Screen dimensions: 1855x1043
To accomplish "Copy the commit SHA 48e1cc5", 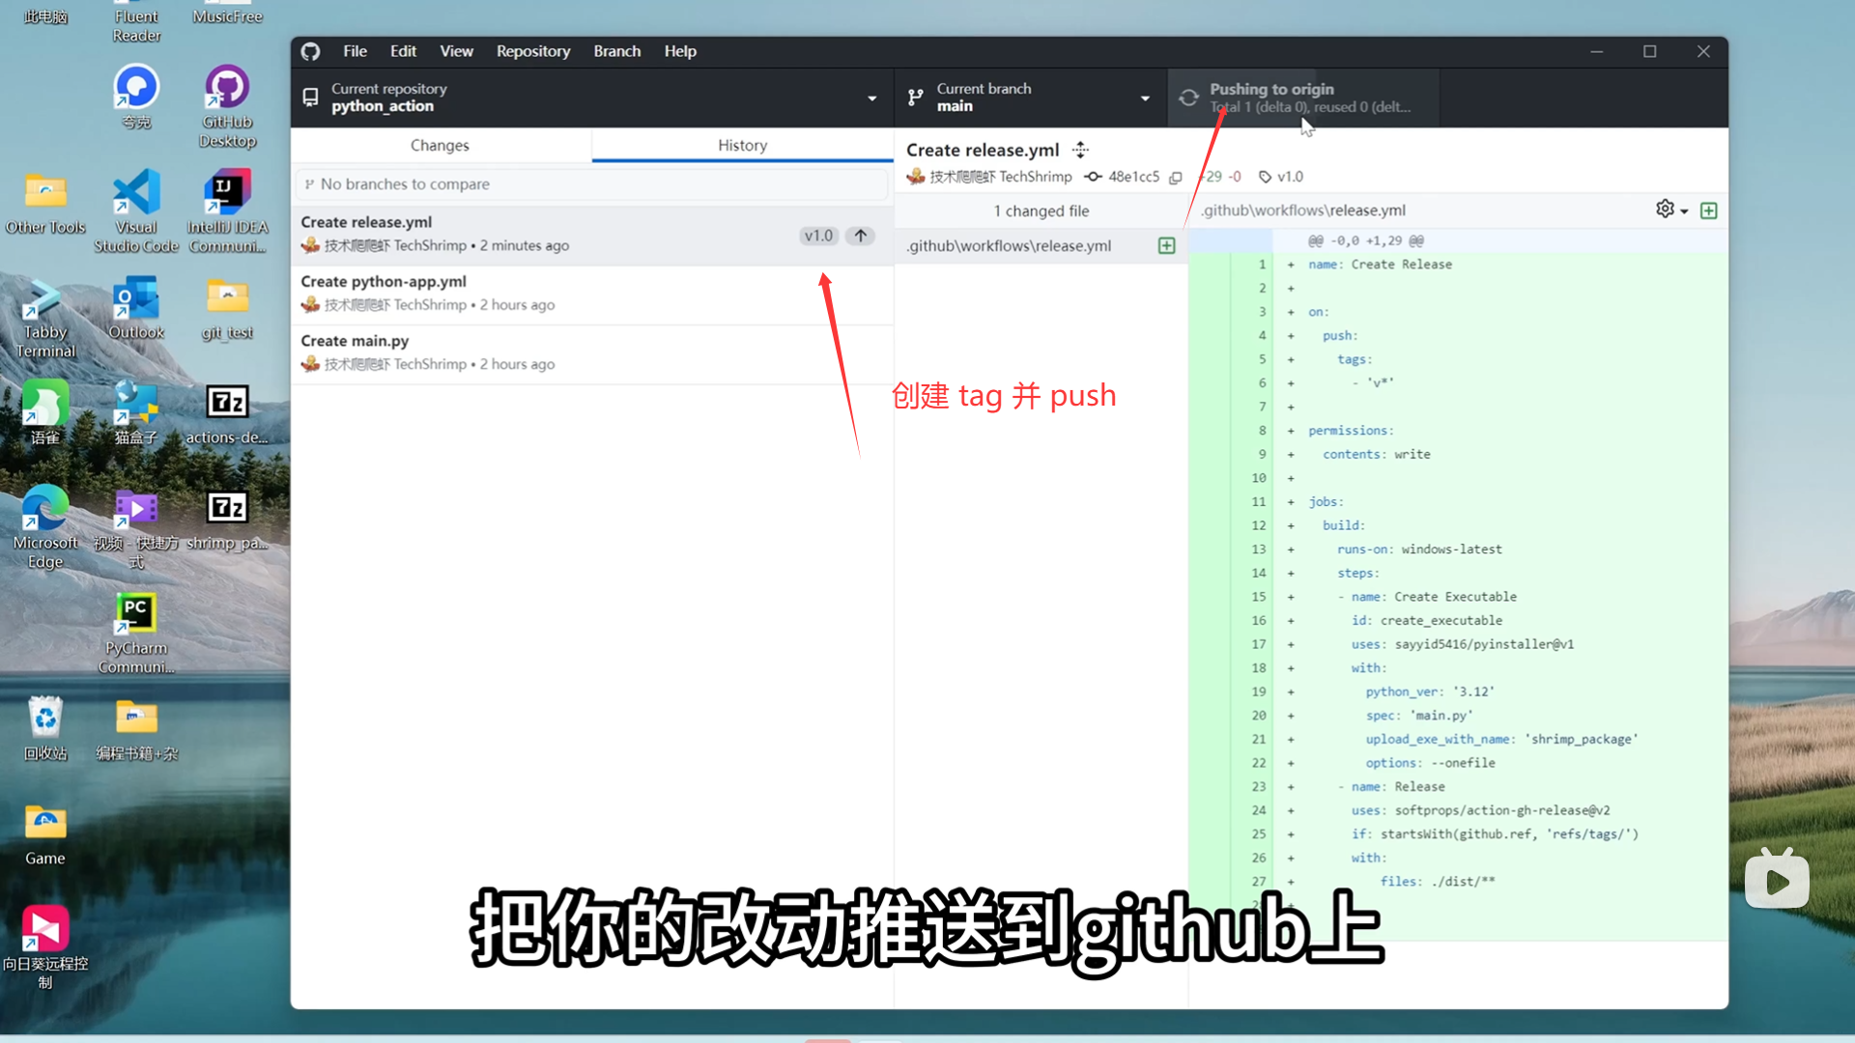I will coord(1176,178).
